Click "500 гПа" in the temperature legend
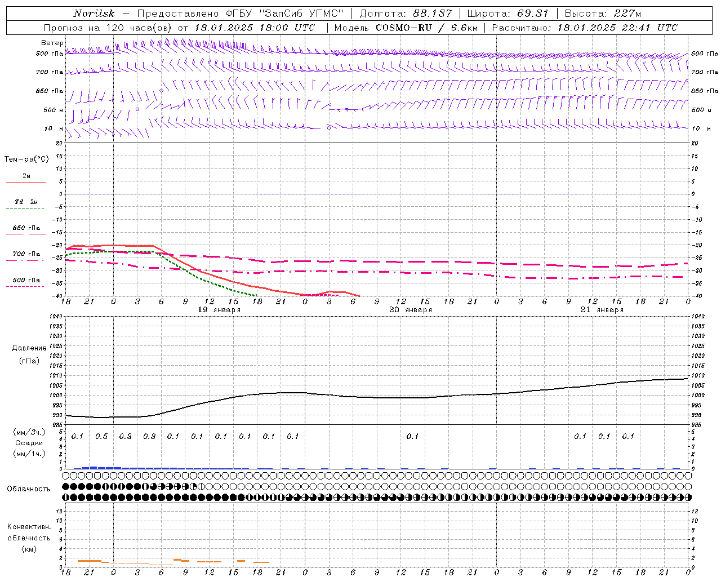This screenshot has height=577, width=721. coord(26,280)
